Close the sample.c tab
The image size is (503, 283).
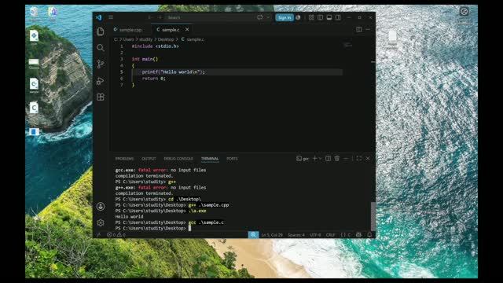click(187, 30)
